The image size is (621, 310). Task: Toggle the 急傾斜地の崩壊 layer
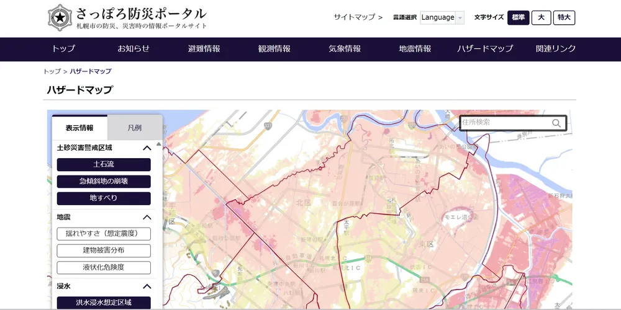[x=104, y=182]
